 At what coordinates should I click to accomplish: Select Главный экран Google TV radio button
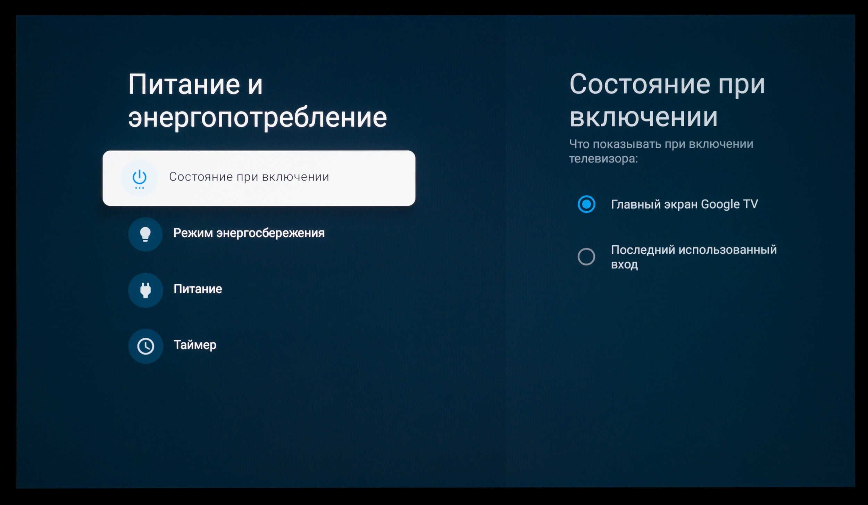coord(586,204)
